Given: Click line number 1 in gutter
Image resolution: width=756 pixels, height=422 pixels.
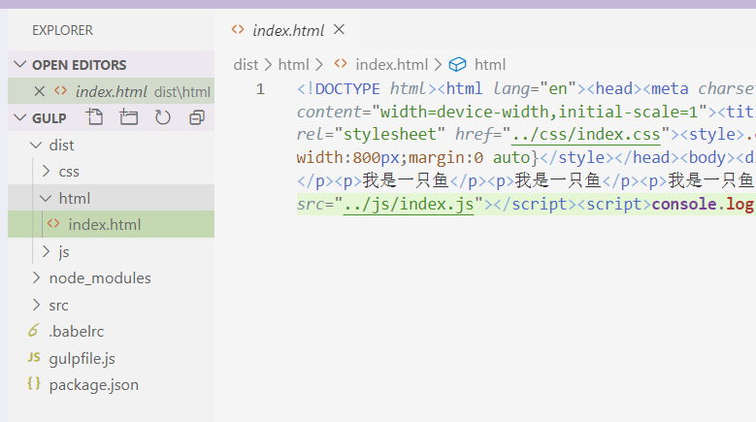Looking at the screenshot, I should [x=260, y=89].
